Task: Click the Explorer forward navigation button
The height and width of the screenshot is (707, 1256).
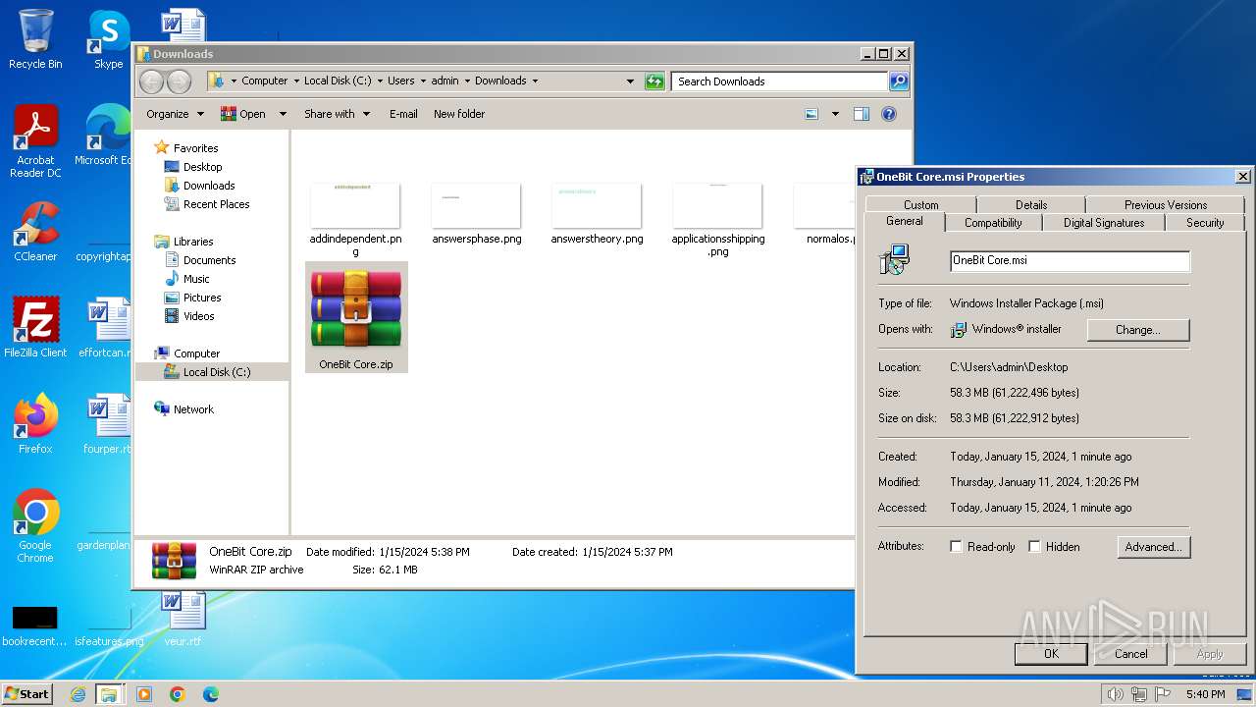Action: pos(179,82)
